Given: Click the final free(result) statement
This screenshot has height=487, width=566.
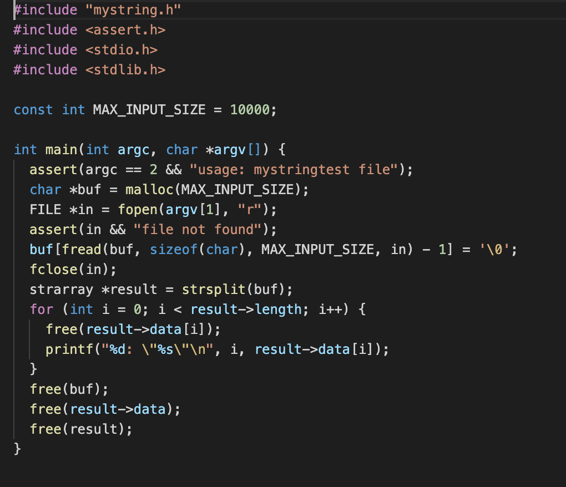Looking at the screenshot, I should [82, 429].
